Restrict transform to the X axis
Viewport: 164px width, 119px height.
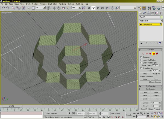(88, 8)
